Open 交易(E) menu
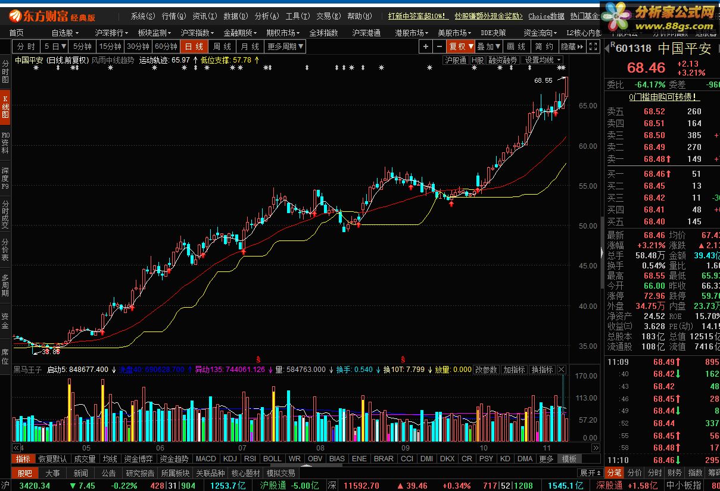The height and width of the screenshot is (491, 720). point(328,16)
